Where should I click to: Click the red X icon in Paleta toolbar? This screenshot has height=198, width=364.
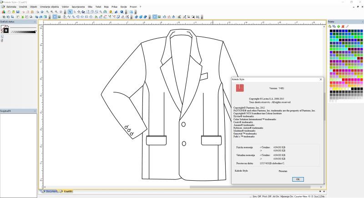pyautogui.click(x=343, y=26)
